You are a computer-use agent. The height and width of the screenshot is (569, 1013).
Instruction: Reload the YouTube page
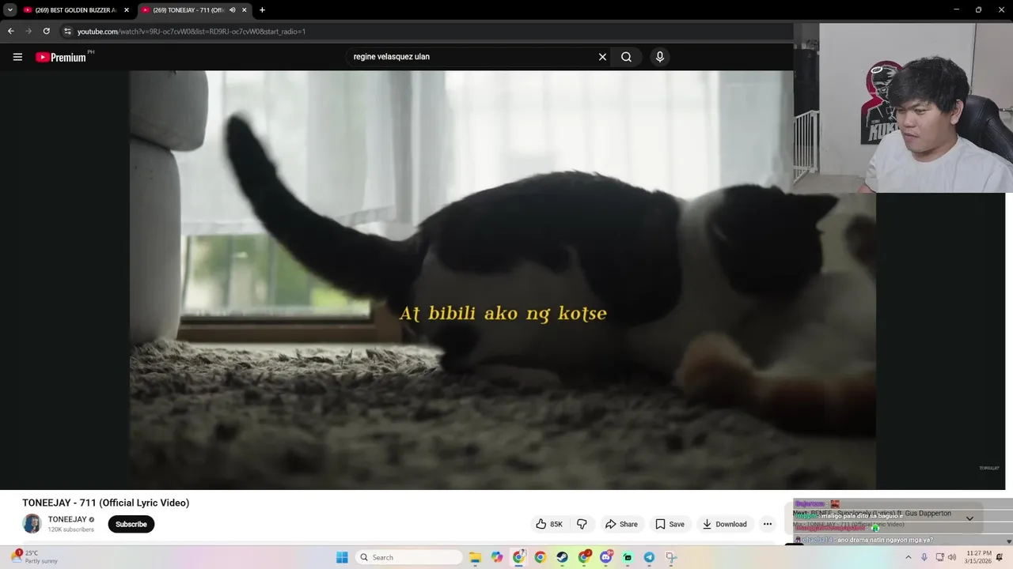pos(47,32)
